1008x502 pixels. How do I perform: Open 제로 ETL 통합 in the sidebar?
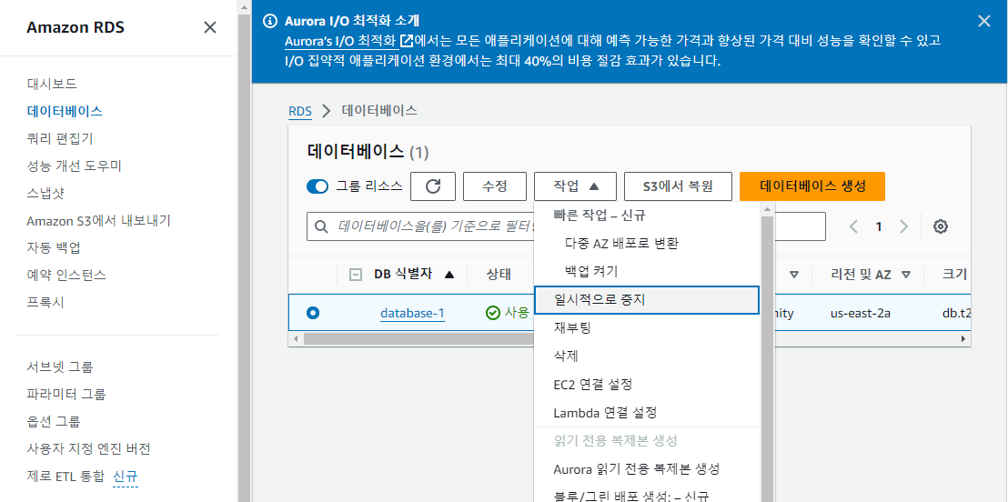pyautogui.click(x=65, y=477)
